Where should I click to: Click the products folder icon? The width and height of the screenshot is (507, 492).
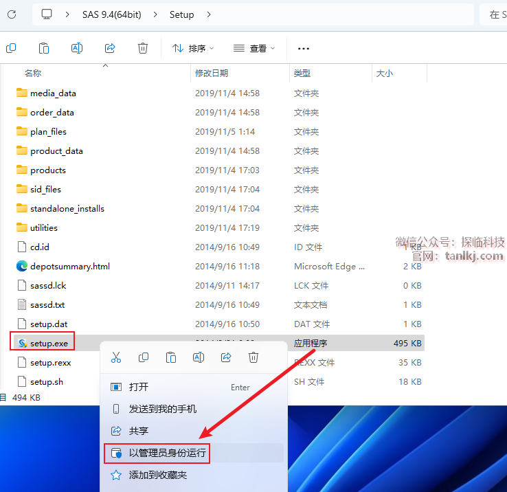point(22,170)
